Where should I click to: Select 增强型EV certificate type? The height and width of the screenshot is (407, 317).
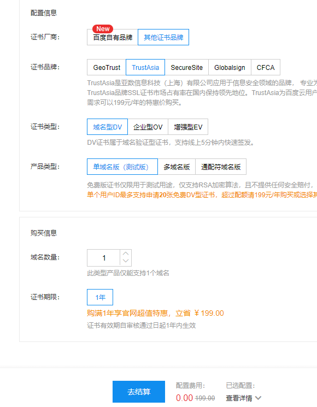tap(188, 127)
